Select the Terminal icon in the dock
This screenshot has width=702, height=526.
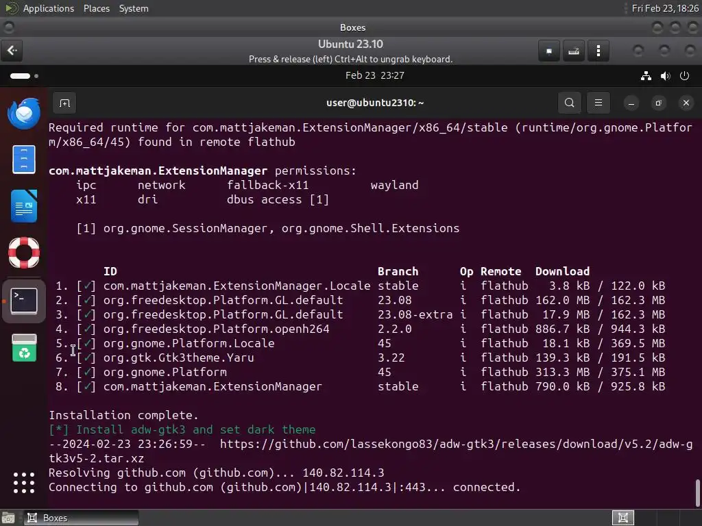tap(24, 301)
